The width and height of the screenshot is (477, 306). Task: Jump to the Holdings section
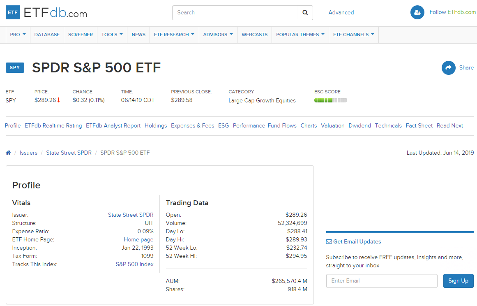[156, 126]
